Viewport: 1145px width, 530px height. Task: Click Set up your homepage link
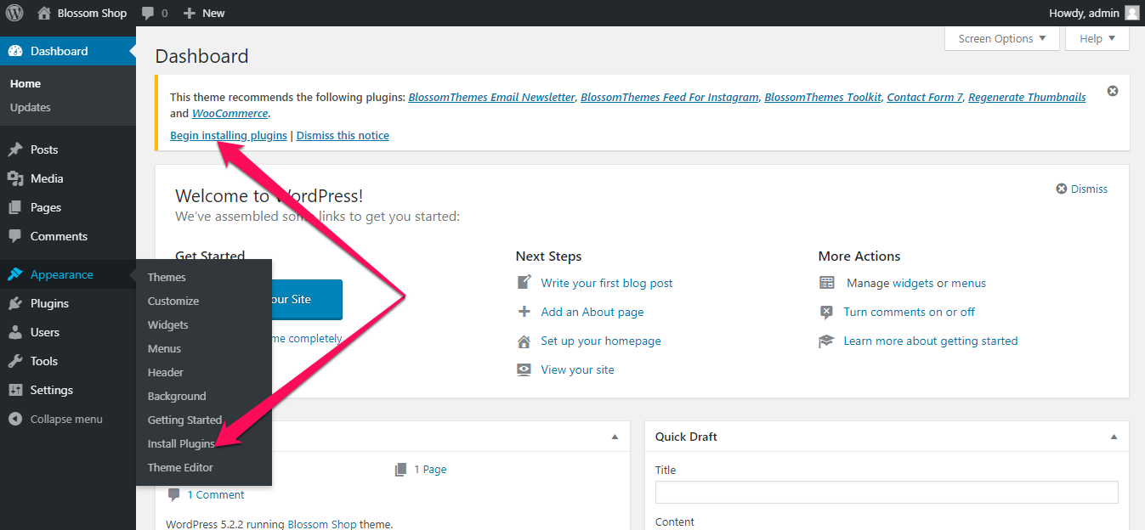[601, 341]
